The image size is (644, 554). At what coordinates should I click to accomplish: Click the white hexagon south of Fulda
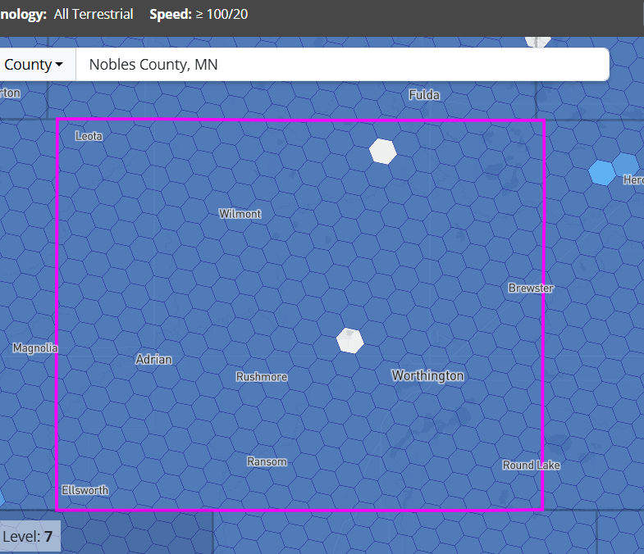click(x=382, y=151)
